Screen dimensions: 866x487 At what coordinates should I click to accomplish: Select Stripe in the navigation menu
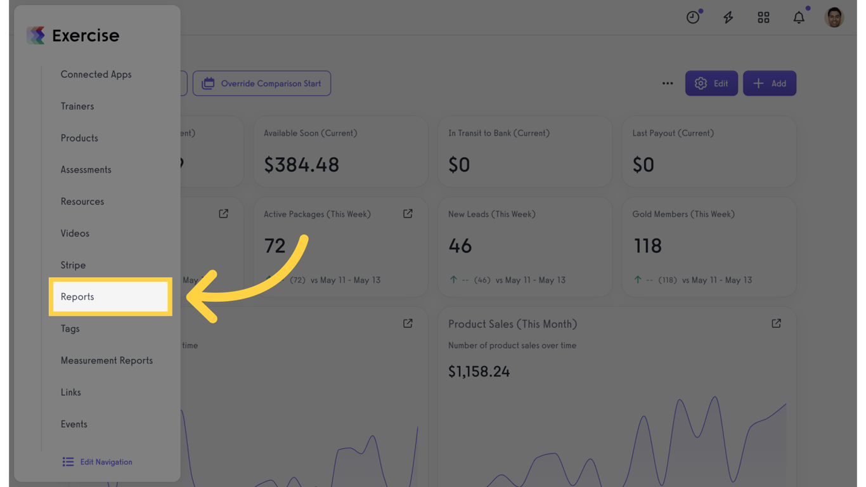[x=73, y=265]
